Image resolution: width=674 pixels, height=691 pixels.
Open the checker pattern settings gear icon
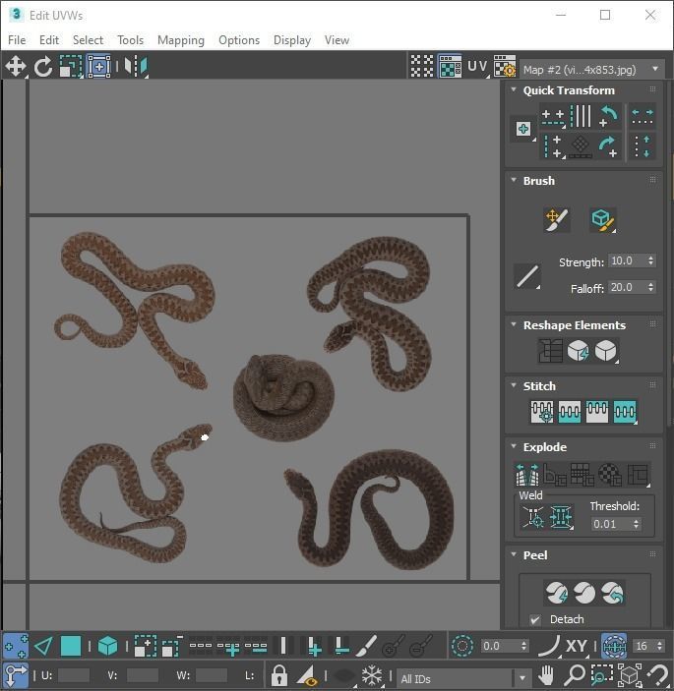coord(505,67)
